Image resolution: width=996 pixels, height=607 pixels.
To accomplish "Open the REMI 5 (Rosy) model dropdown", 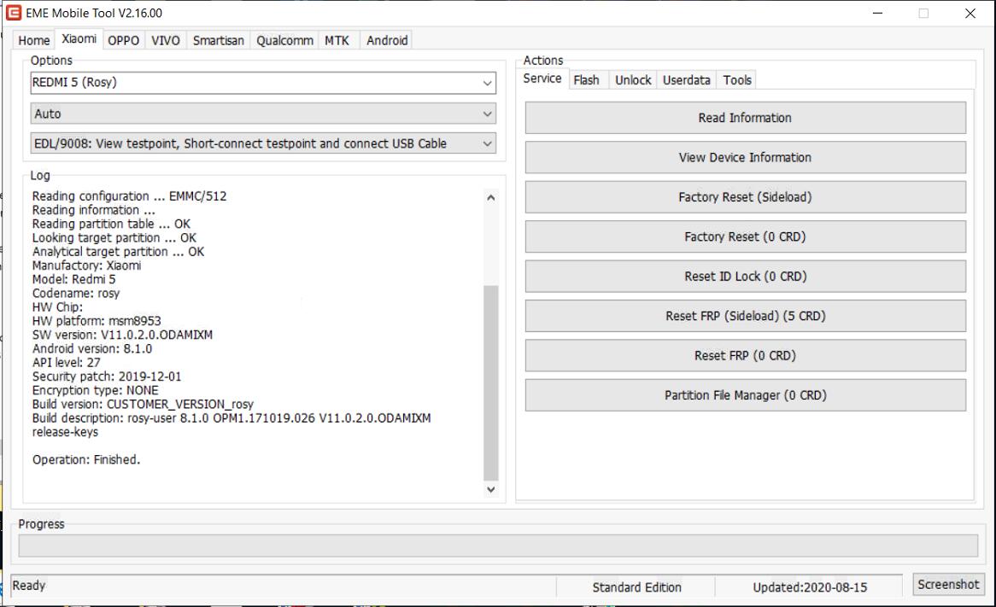I will coord(263,84).
